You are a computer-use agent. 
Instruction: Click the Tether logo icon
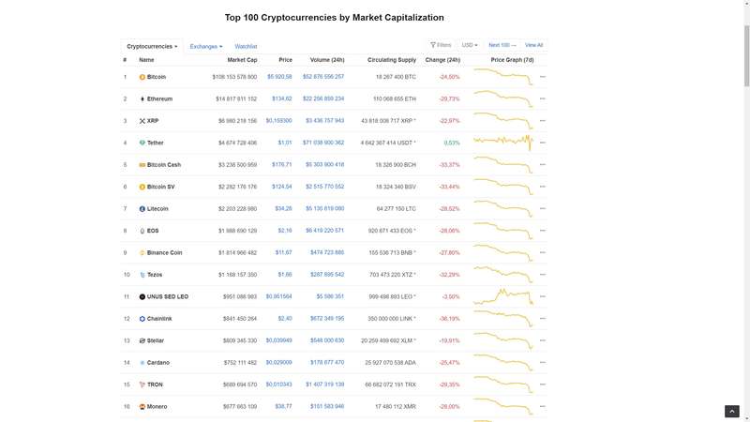(x=142, y=143)
